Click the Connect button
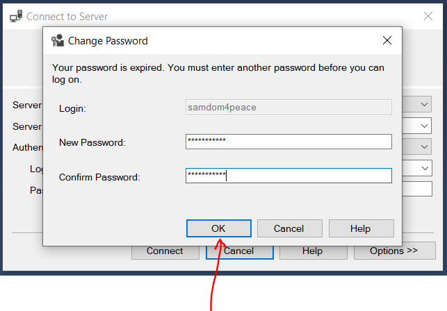The width and height of the screenshot is (447, 311). (x=165, y=251)
